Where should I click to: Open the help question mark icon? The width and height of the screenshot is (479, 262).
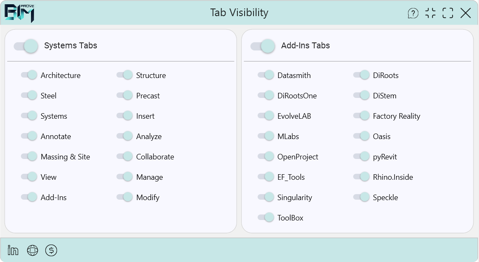413,13
